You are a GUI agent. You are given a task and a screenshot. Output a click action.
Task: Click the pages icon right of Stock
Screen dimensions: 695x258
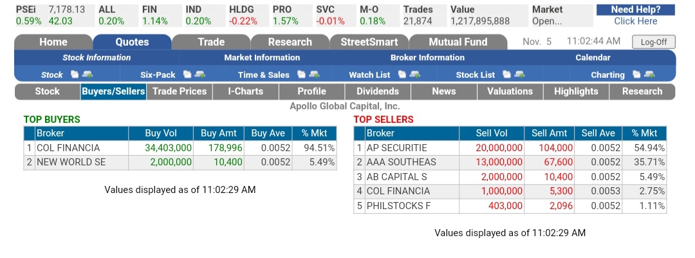(x=73, y=75)
